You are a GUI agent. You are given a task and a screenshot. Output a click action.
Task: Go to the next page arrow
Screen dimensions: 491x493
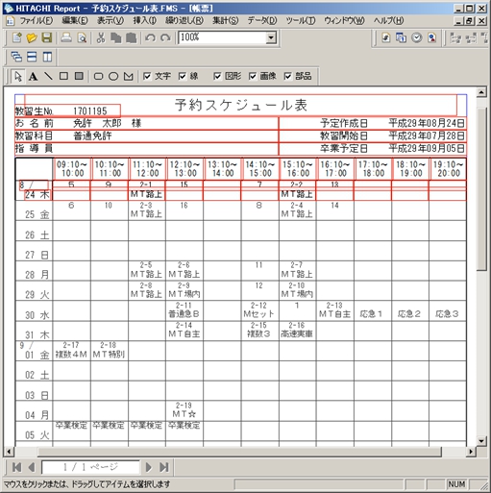(148, 467)
